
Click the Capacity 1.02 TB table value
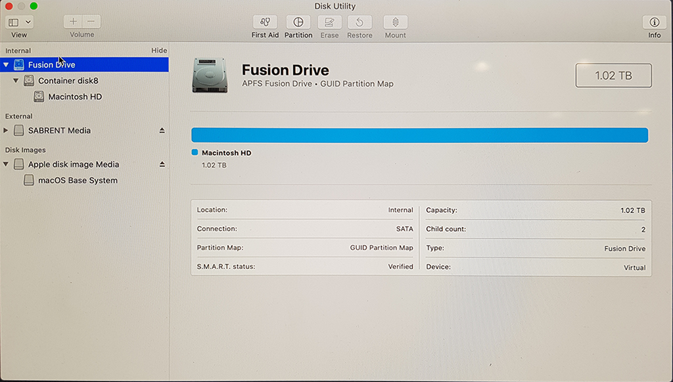point(633,211)
